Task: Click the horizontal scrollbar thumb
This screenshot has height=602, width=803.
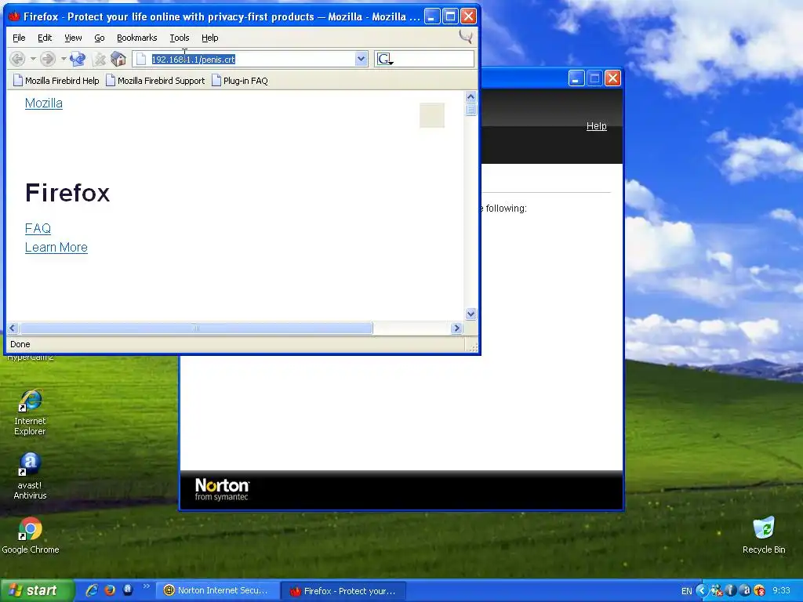Action: tap(196, 328)
